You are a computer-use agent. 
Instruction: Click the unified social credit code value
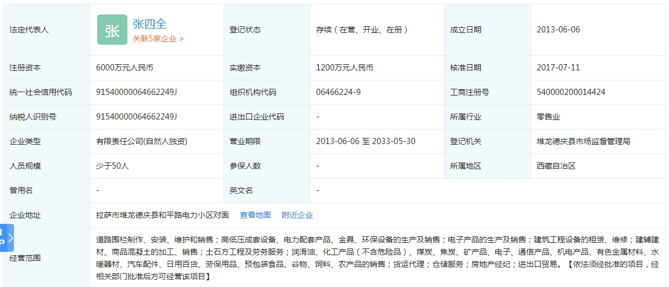coord(136,92)
